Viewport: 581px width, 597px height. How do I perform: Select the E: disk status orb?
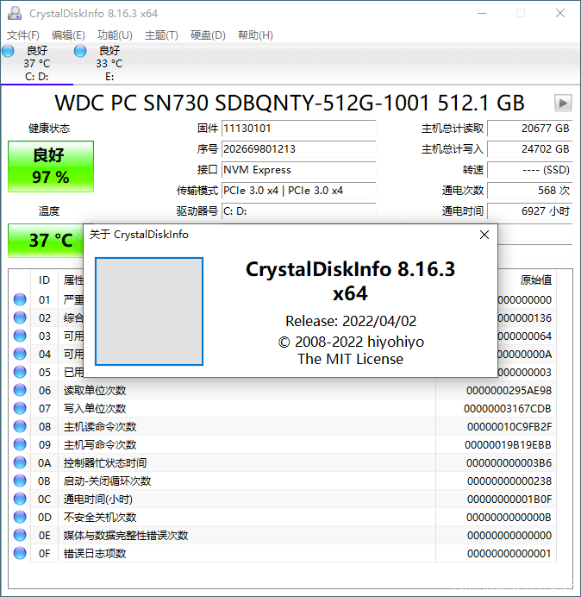(x=81, y=52)
